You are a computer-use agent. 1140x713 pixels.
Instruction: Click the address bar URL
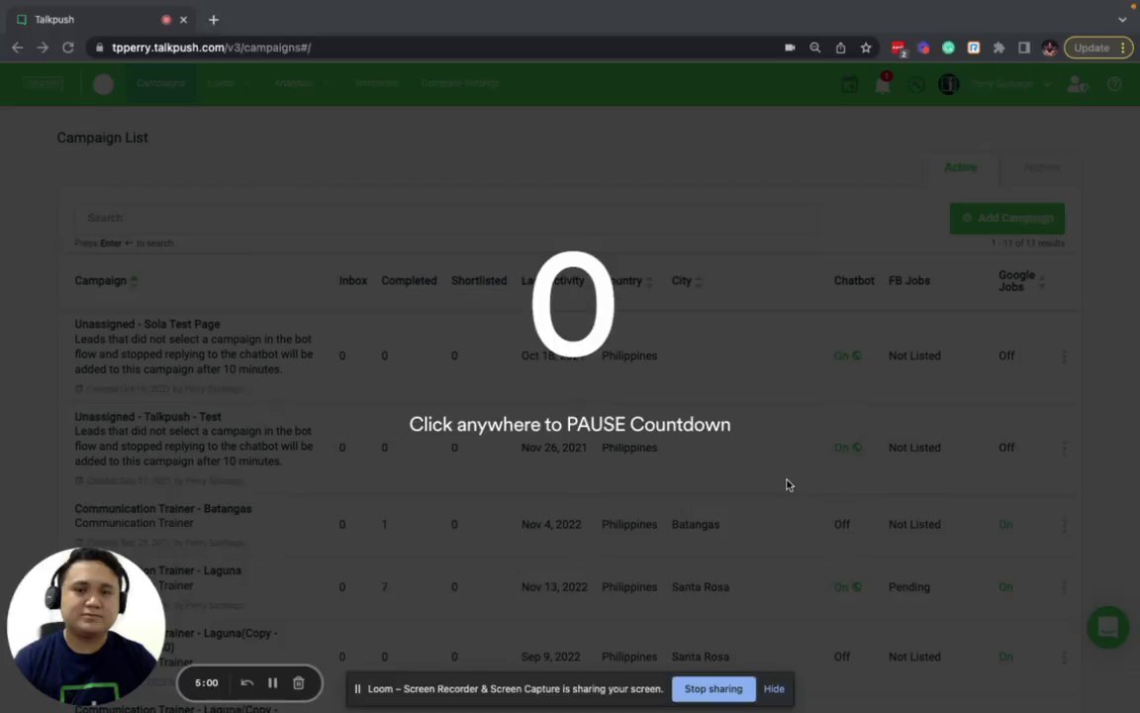coord(212,48)
